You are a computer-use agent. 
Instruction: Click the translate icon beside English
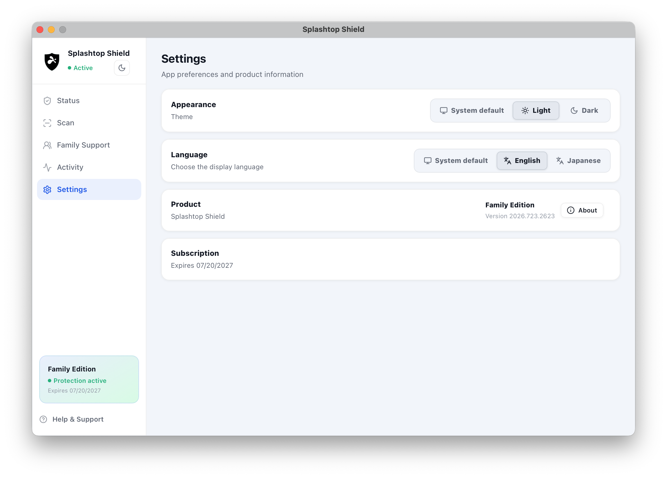point(507,161)
